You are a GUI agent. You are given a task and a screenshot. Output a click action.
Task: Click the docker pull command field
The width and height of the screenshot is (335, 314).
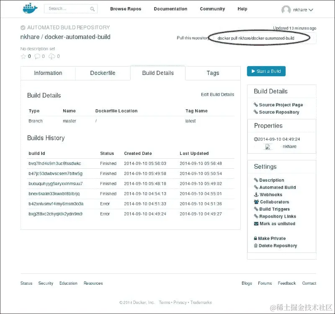point(265,38)
